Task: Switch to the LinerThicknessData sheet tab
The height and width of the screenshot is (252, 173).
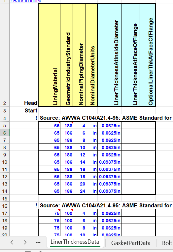Action: coord(75,242)
